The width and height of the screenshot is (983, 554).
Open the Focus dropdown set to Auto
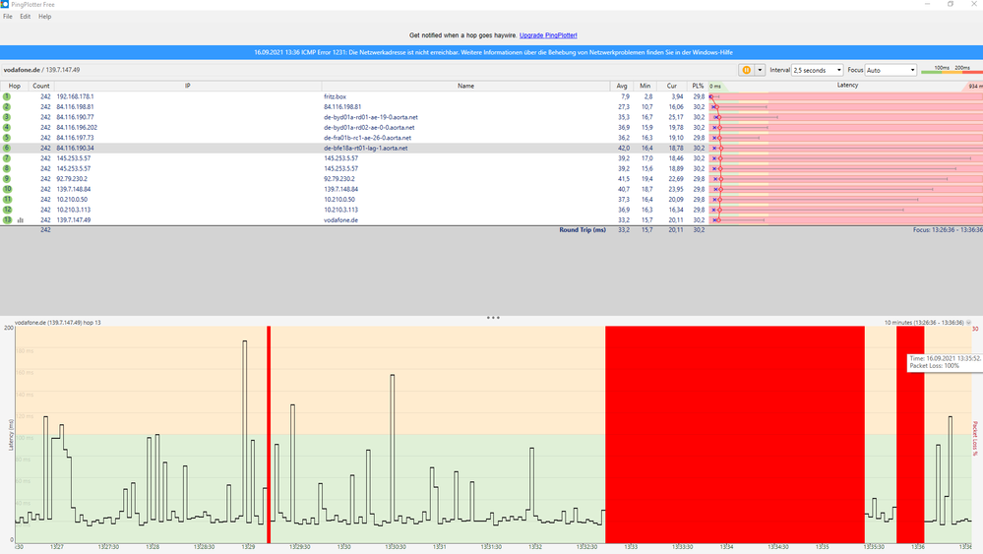pyautogui.click(x=891, y=70)
